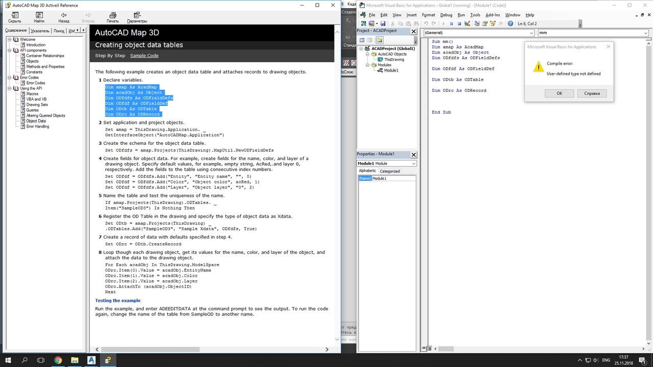653x367 pixels.
Task: Click the Step By Step link
Action: (x=110, y=56)
